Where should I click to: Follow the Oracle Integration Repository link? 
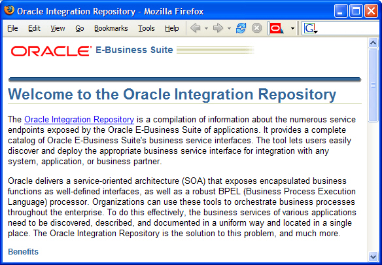(79, 120)
